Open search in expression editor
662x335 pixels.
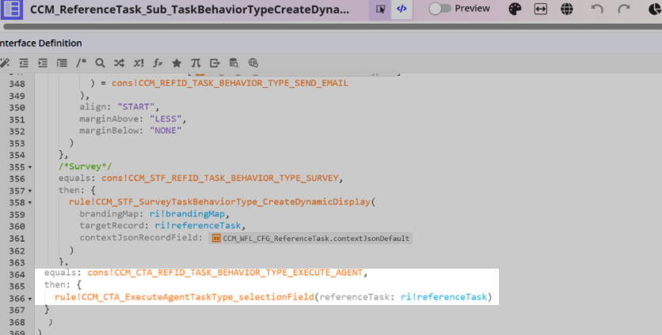point(100,63)
